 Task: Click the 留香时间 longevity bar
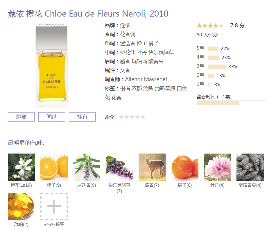click(x=232, y=103)
